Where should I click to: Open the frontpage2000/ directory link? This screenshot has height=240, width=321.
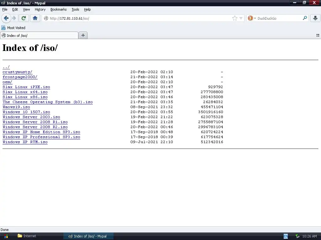20,77
